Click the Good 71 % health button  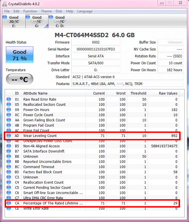20,55
